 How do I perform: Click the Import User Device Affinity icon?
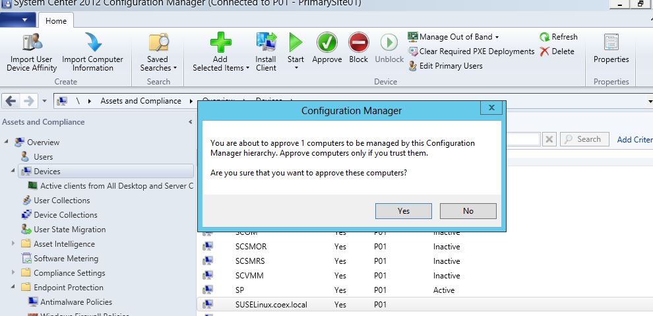tap(32, 43)
